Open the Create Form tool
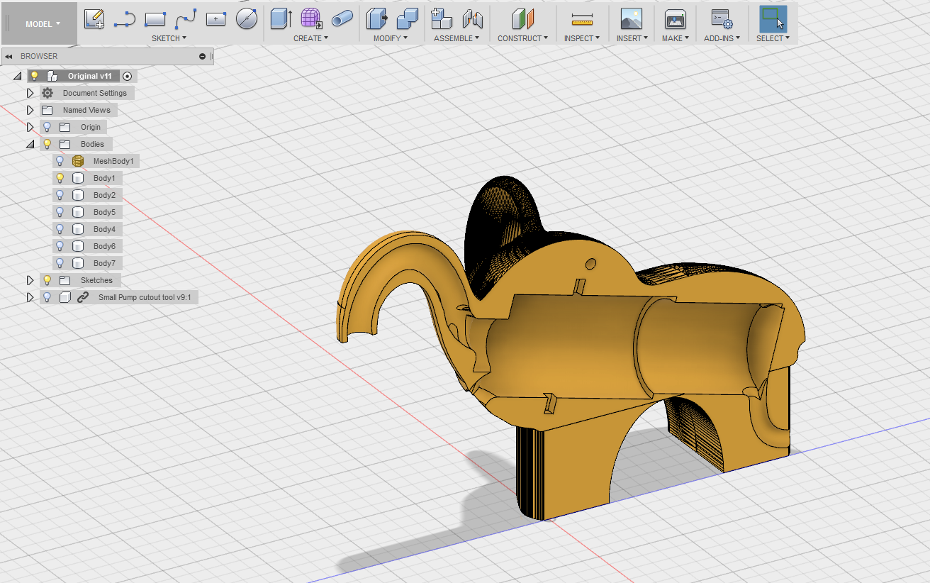 coord(311,19)
